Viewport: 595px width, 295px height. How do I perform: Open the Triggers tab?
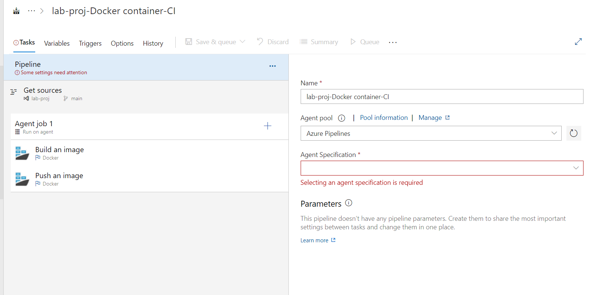(x=90, y=43)
